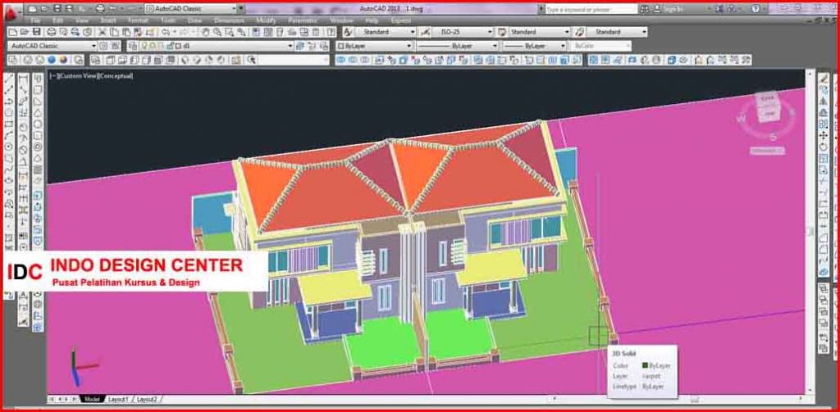Select 2D Wireframe visual style icon
Image resolution: width=840 pixels, height=412 pixels.
(x=15, y=60)
